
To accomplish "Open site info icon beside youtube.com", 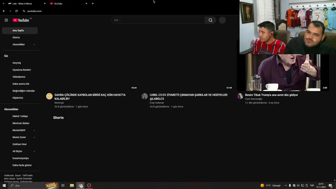I will click(24, 11).
